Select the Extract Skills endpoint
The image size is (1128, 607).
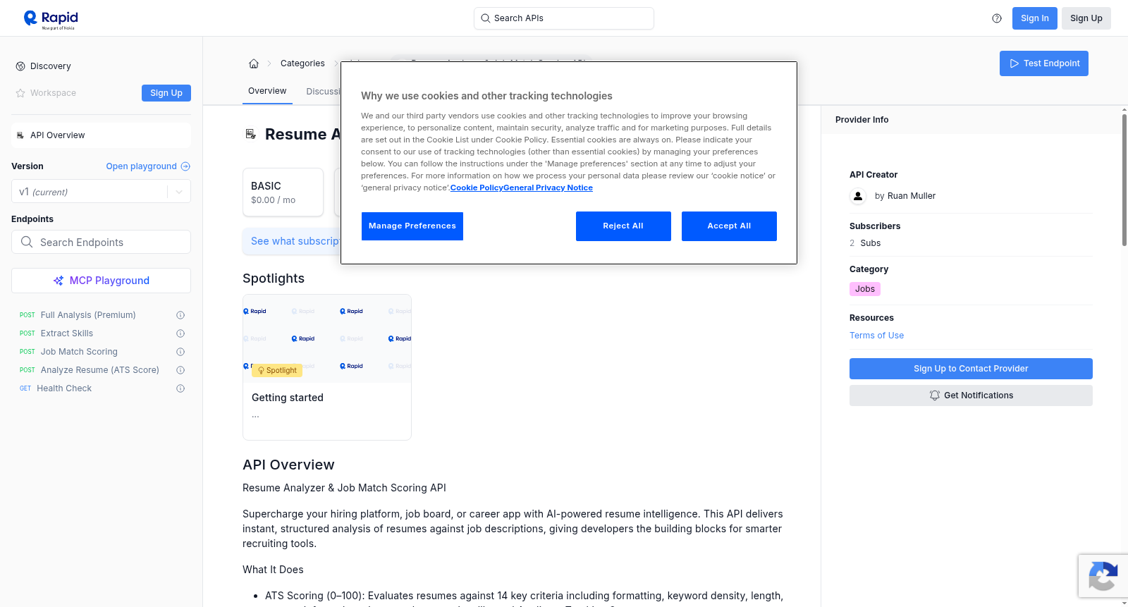click(x=67, y=333)
